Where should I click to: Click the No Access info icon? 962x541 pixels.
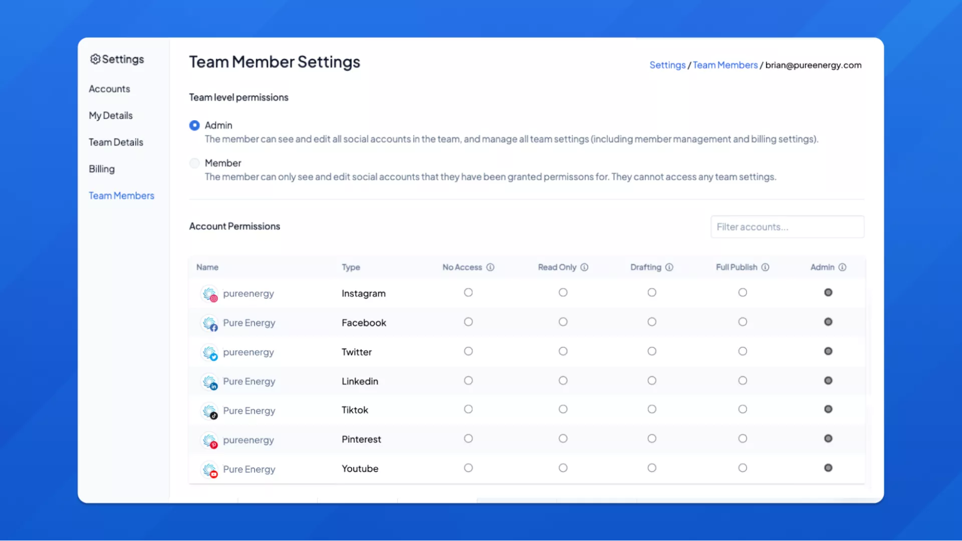click(490, 267)
